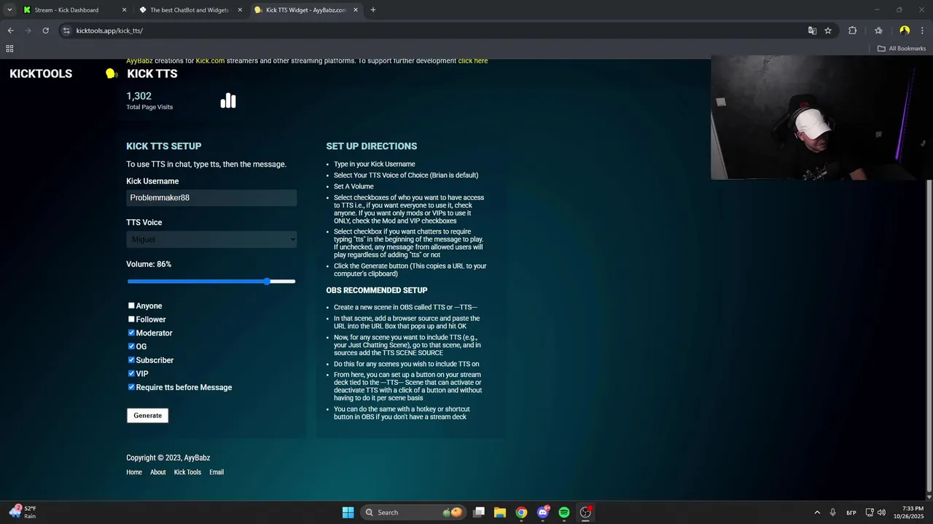Click the translate page icon
The height and width of the screenshot is (524, 933).
[x=812, y=31]
